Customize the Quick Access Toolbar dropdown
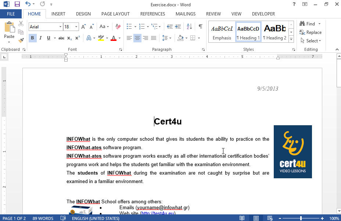The image size is (341, 221). pos(51,4)
